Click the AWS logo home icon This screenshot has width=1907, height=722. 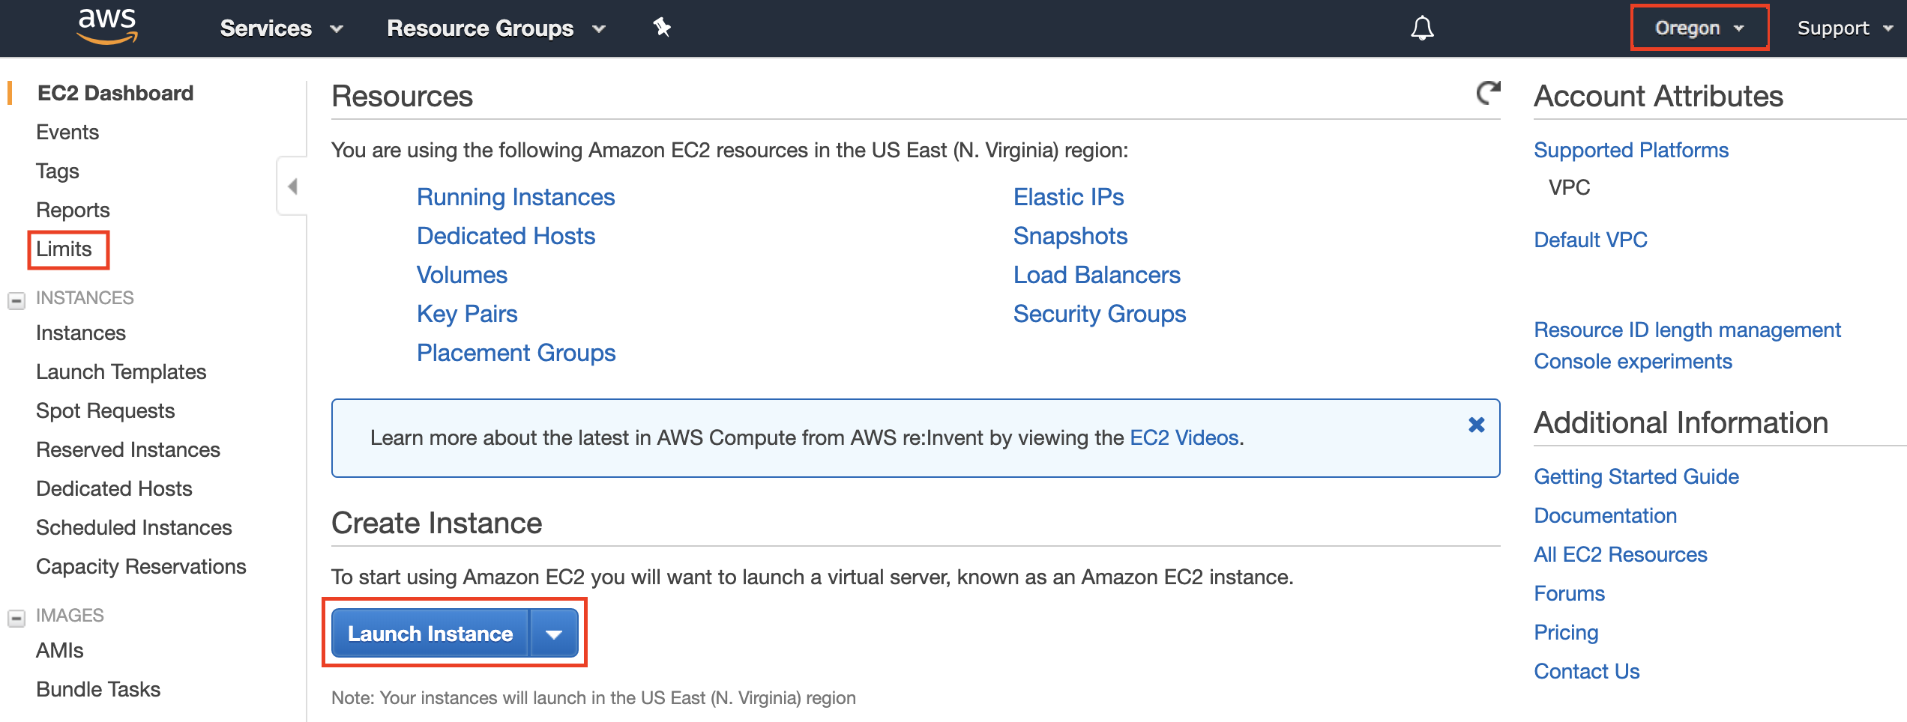[107, 27]
